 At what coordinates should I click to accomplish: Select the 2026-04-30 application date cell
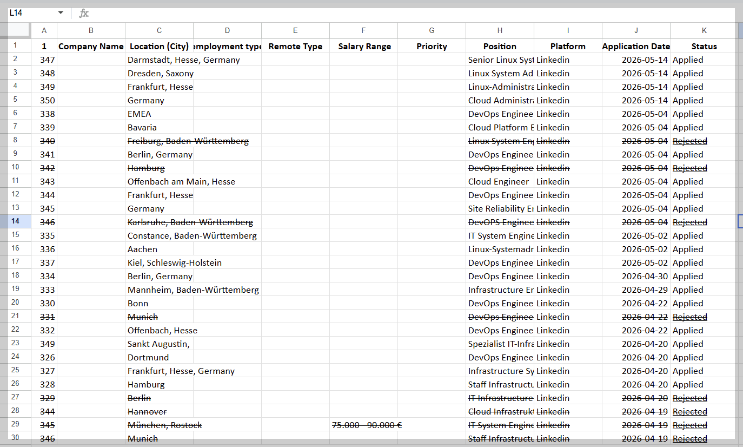[x=636, y=276]
